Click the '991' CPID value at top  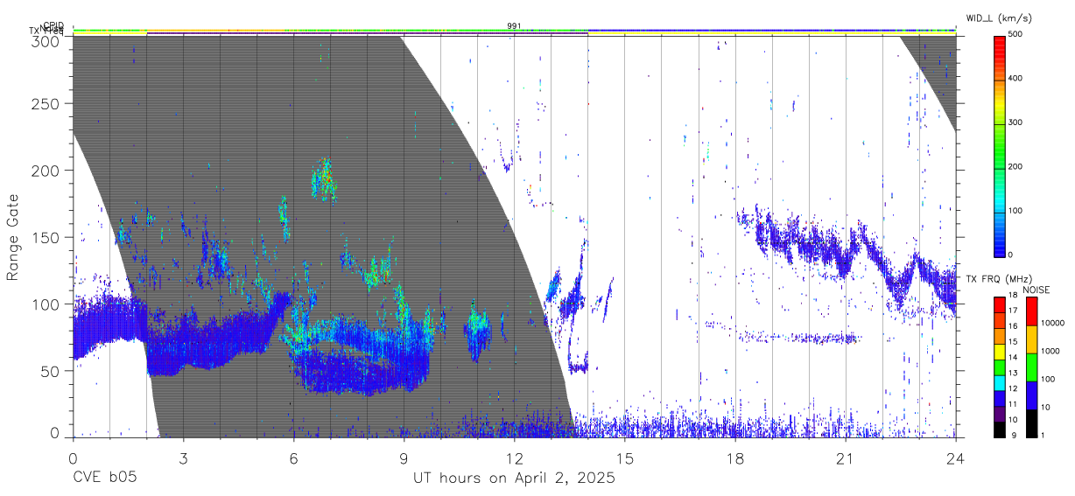point(515,25)
